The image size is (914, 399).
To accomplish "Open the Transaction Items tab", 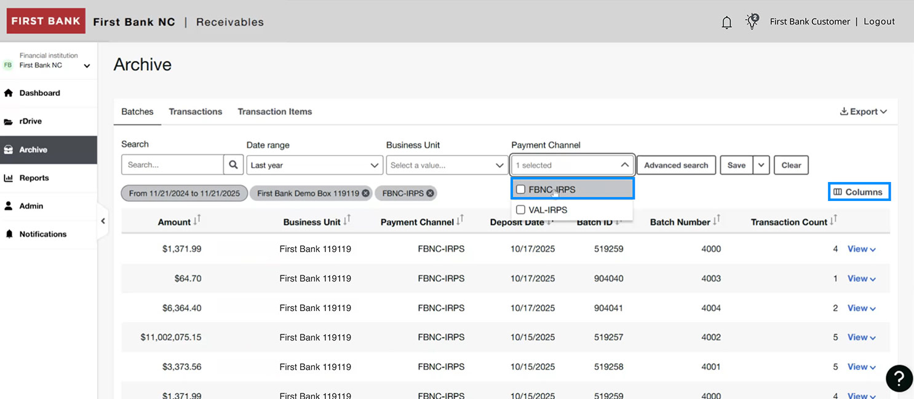I will pos(275,112).
